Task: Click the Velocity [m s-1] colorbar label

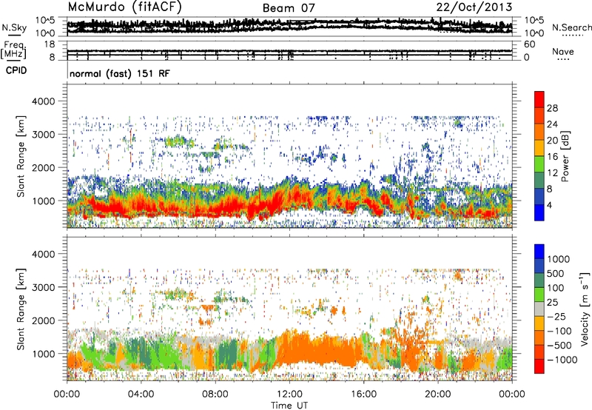Action: tap(585, 309)
